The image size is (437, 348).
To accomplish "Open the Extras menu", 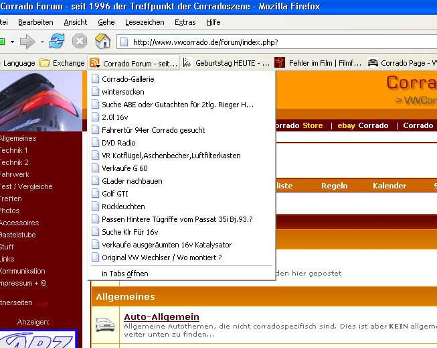I will tap(185, 22).
